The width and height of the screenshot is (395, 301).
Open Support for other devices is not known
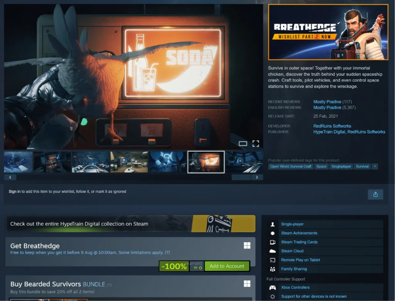click(314, 296)
